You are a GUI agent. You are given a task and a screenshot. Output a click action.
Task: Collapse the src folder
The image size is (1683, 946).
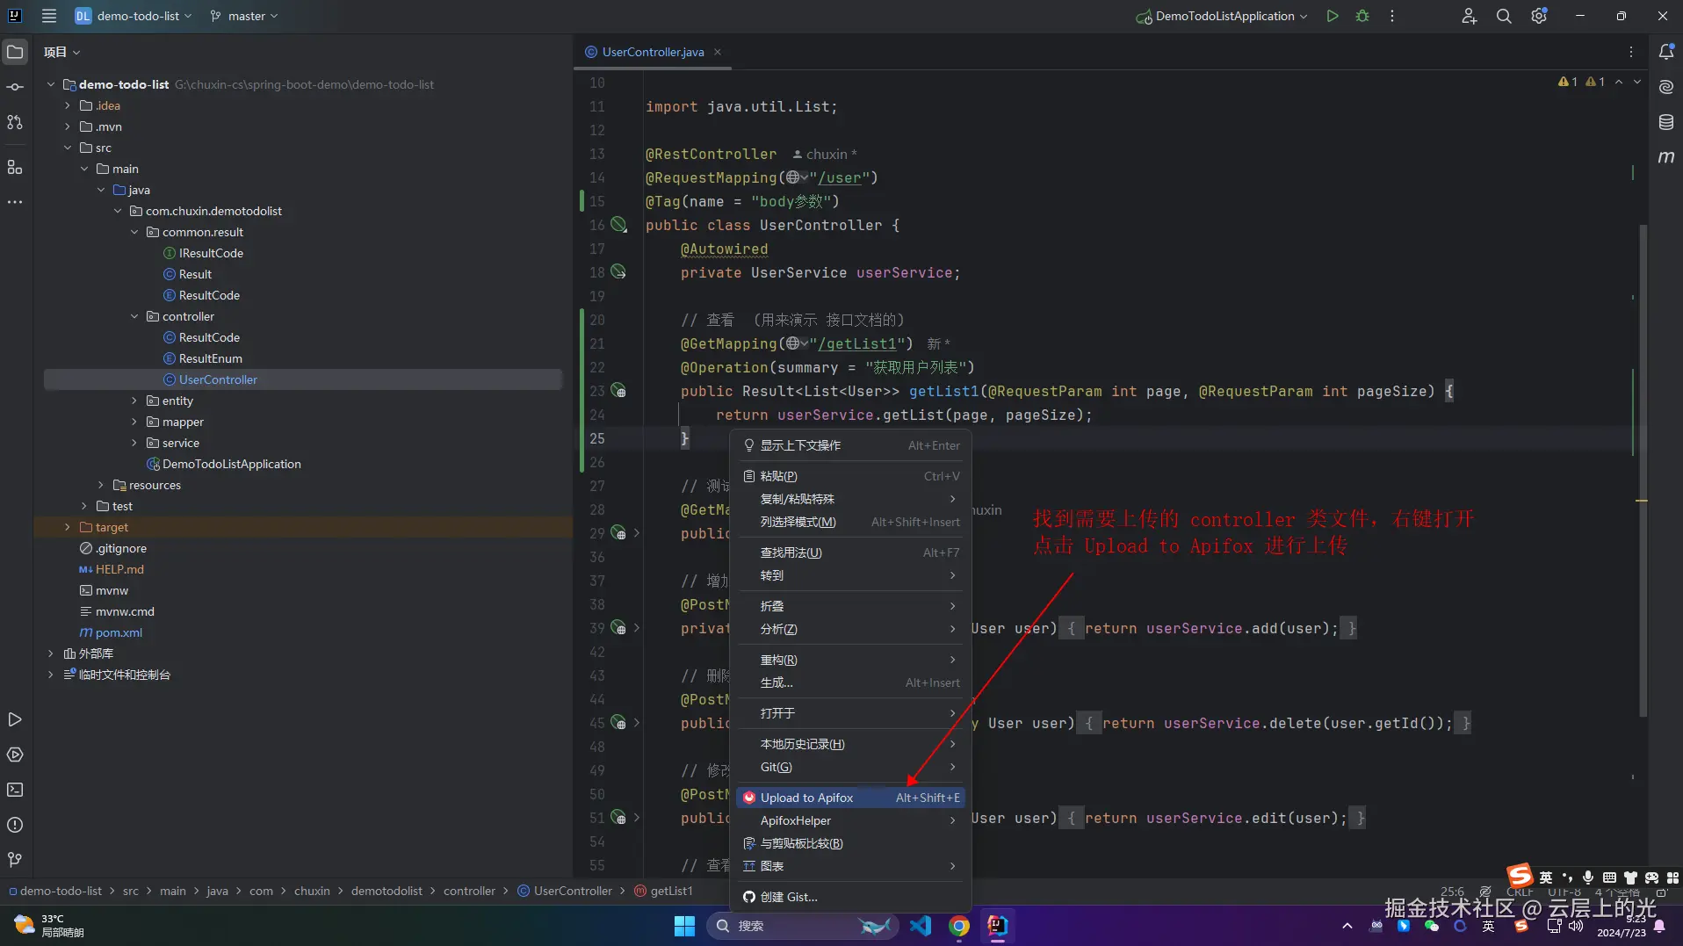click(68, 148)
